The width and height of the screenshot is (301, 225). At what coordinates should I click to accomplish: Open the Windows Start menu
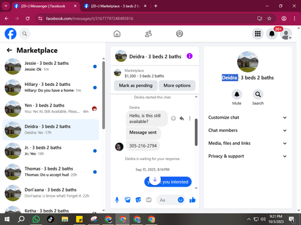pos(7,219)
